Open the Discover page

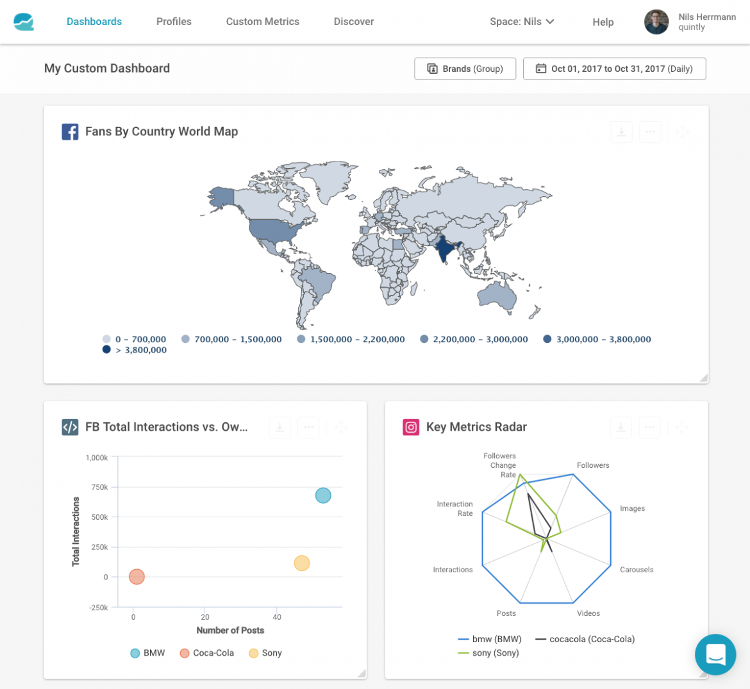353,21
